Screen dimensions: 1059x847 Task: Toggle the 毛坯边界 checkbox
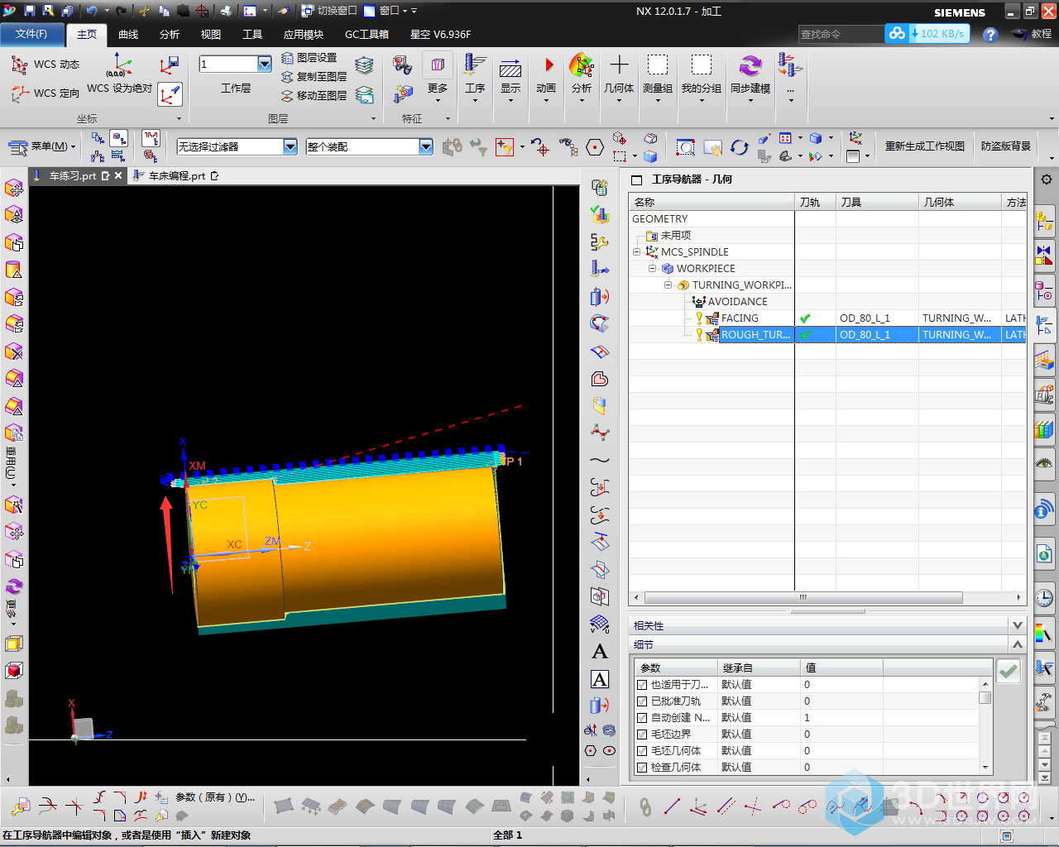pos(642,735)
